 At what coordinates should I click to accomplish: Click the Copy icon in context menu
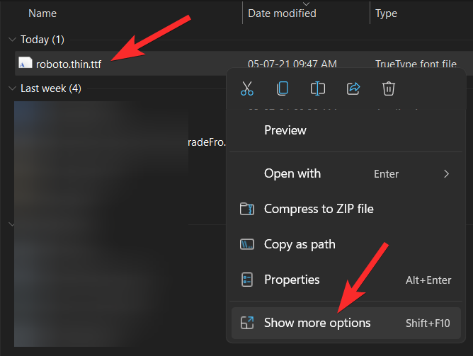click(283, 88)
